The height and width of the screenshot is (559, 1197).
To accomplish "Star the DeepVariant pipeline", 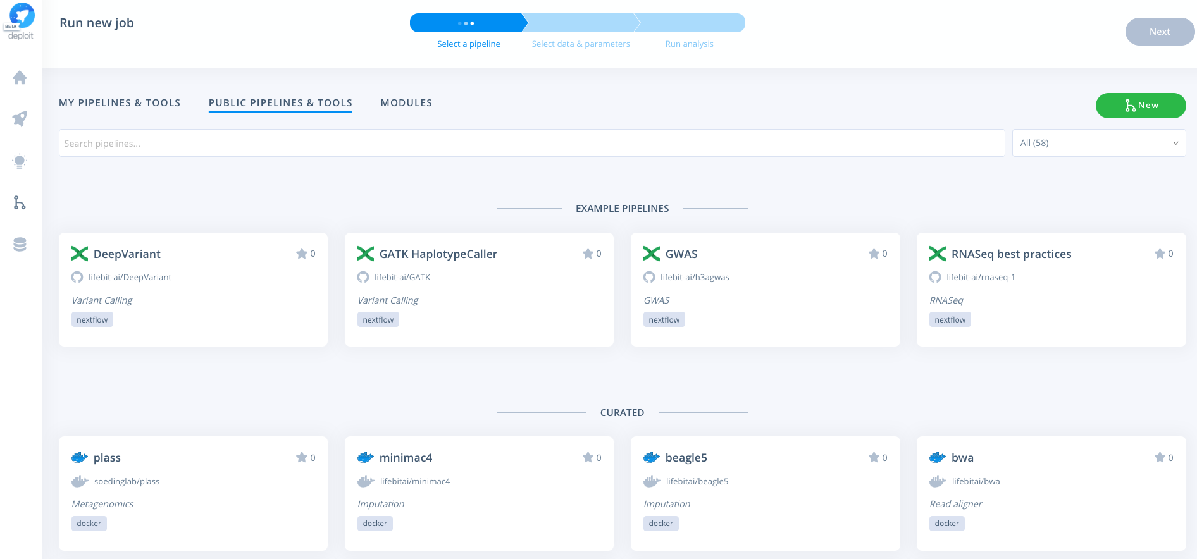I will click(x=302, y=254).
